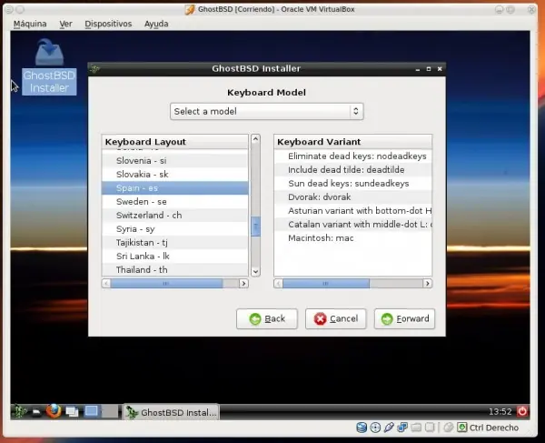Click the Cancel button
The image size is (545, 443).
(x=335, y=318)
